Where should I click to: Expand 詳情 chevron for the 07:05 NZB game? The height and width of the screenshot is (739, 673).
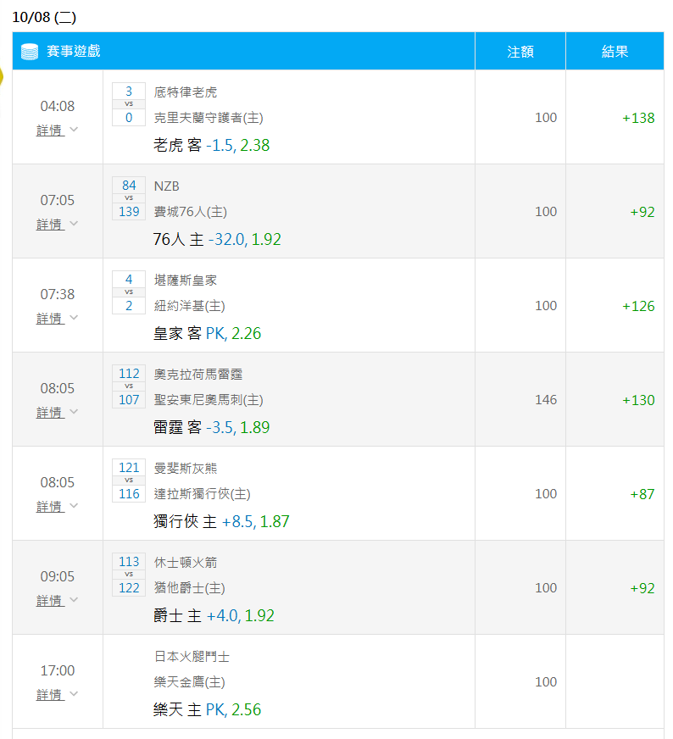click(x=74, y=224)
